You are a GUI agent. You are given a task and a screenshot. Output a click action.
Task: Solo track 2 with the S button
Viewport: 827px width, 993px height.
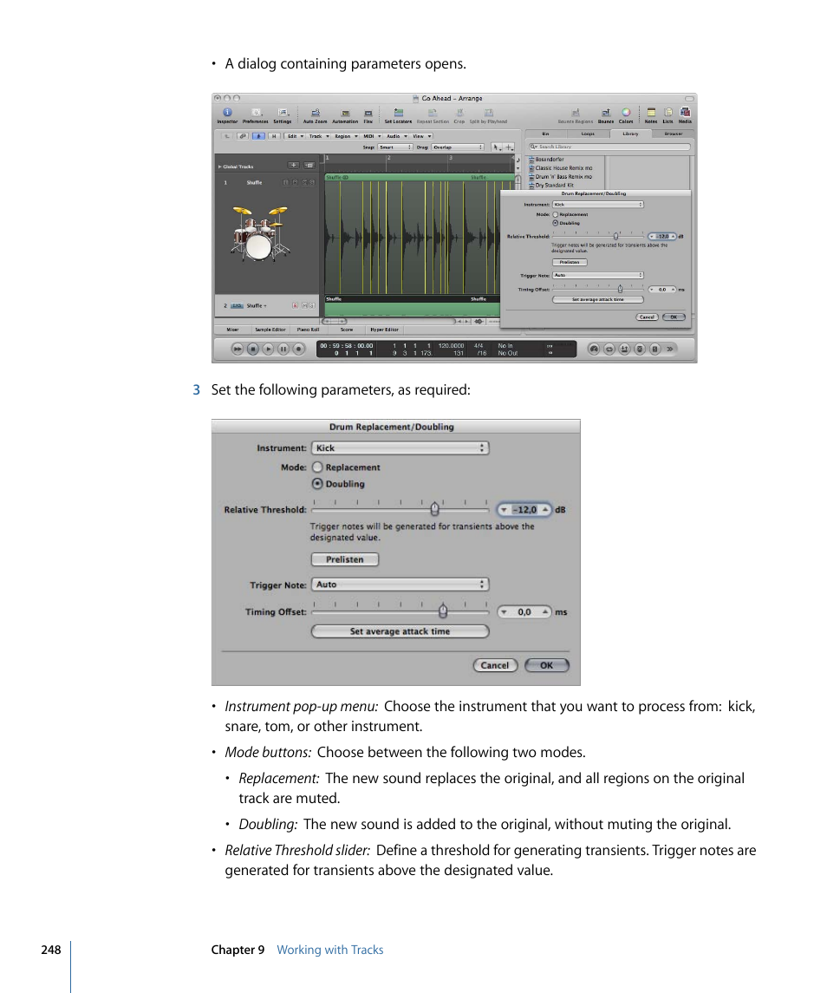coord(312,306)
